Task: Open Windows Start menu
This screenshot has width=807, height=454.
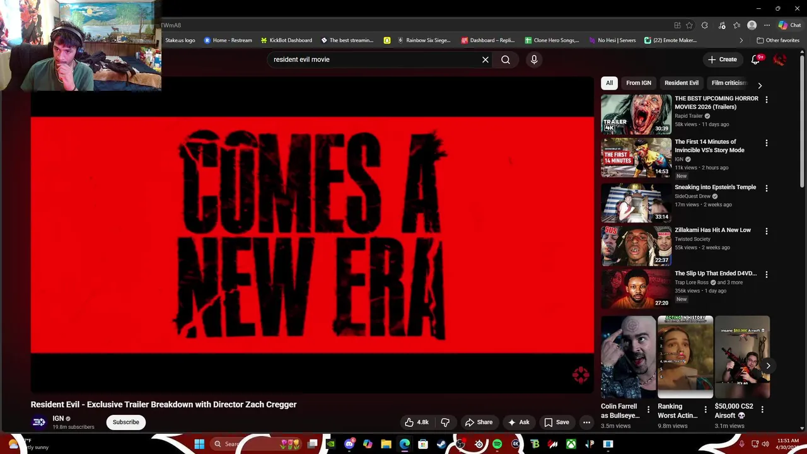Action: click(199, 444)
